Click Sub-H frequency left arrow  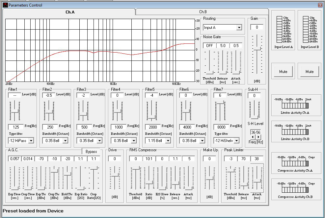tap(253, 137)
